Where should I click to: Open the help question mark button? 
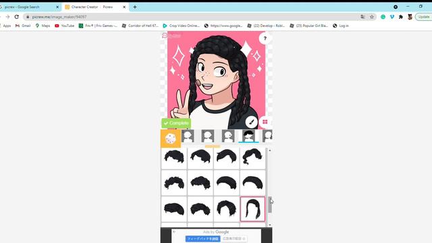(x=265, y=38)
